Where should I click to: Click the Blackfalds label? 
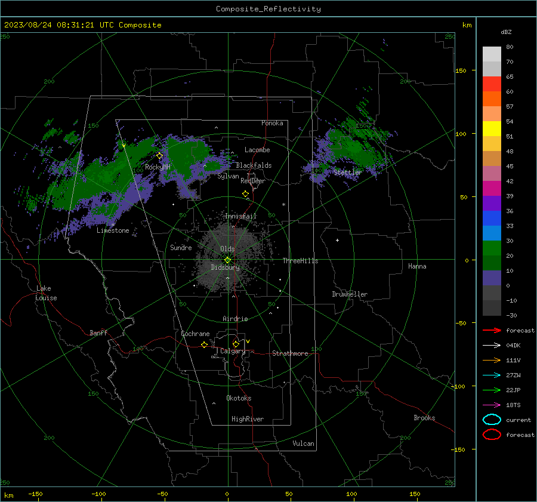coord(254,165)
